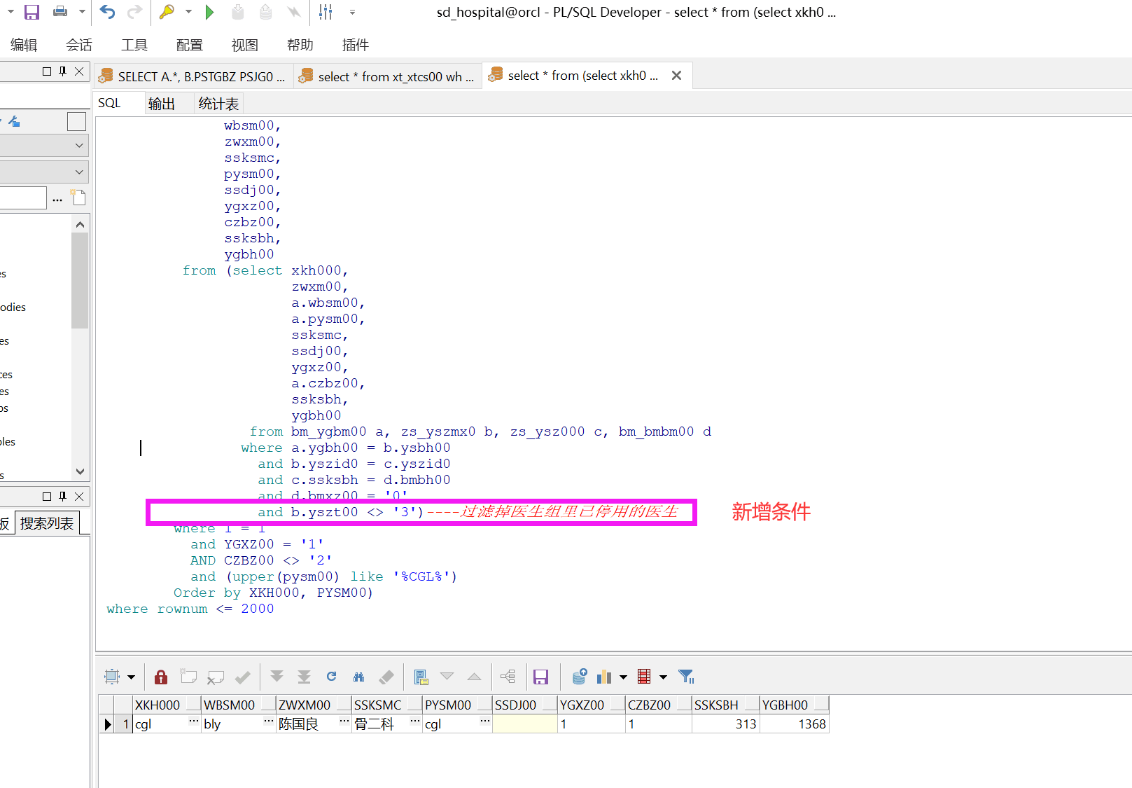Click the red lock Edit data icon
Screen dimensions: 1132x788
click(161, 677)
